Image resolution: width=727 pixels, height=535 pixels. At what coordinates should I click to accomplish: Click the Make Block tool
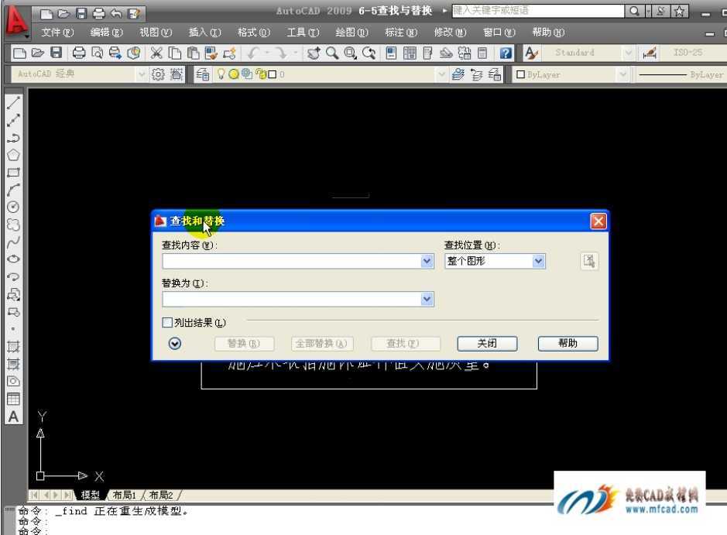point(13,312)
